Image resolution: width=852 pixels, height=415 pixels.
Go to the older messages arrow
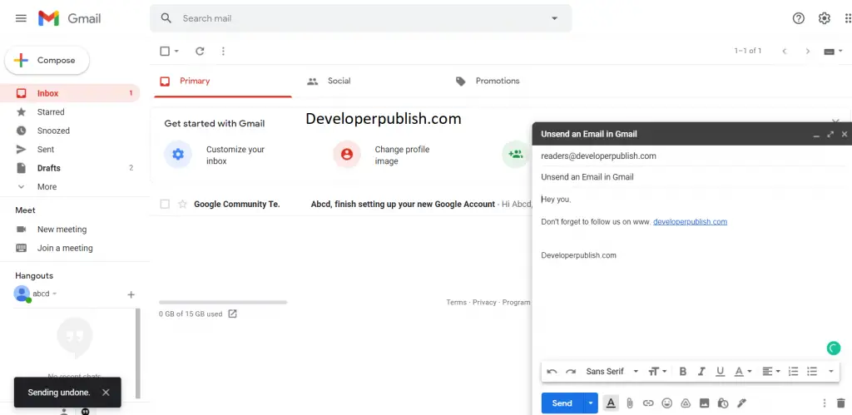click(807, 51)
